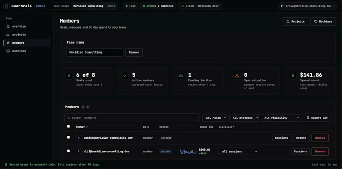Click the Spend 30D column header
This screenshot has height=169, width=342.
(206, 126)
